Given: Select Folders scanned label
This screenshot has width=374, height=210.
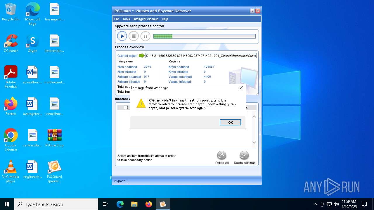Looking at the screenshot, I should (x=129, y=77).
